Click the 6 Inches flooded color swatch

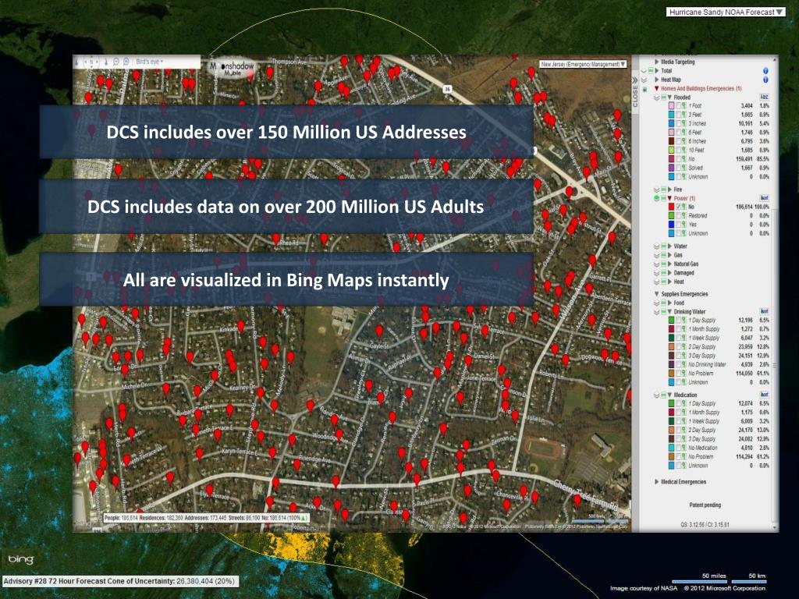pos(672,141)
